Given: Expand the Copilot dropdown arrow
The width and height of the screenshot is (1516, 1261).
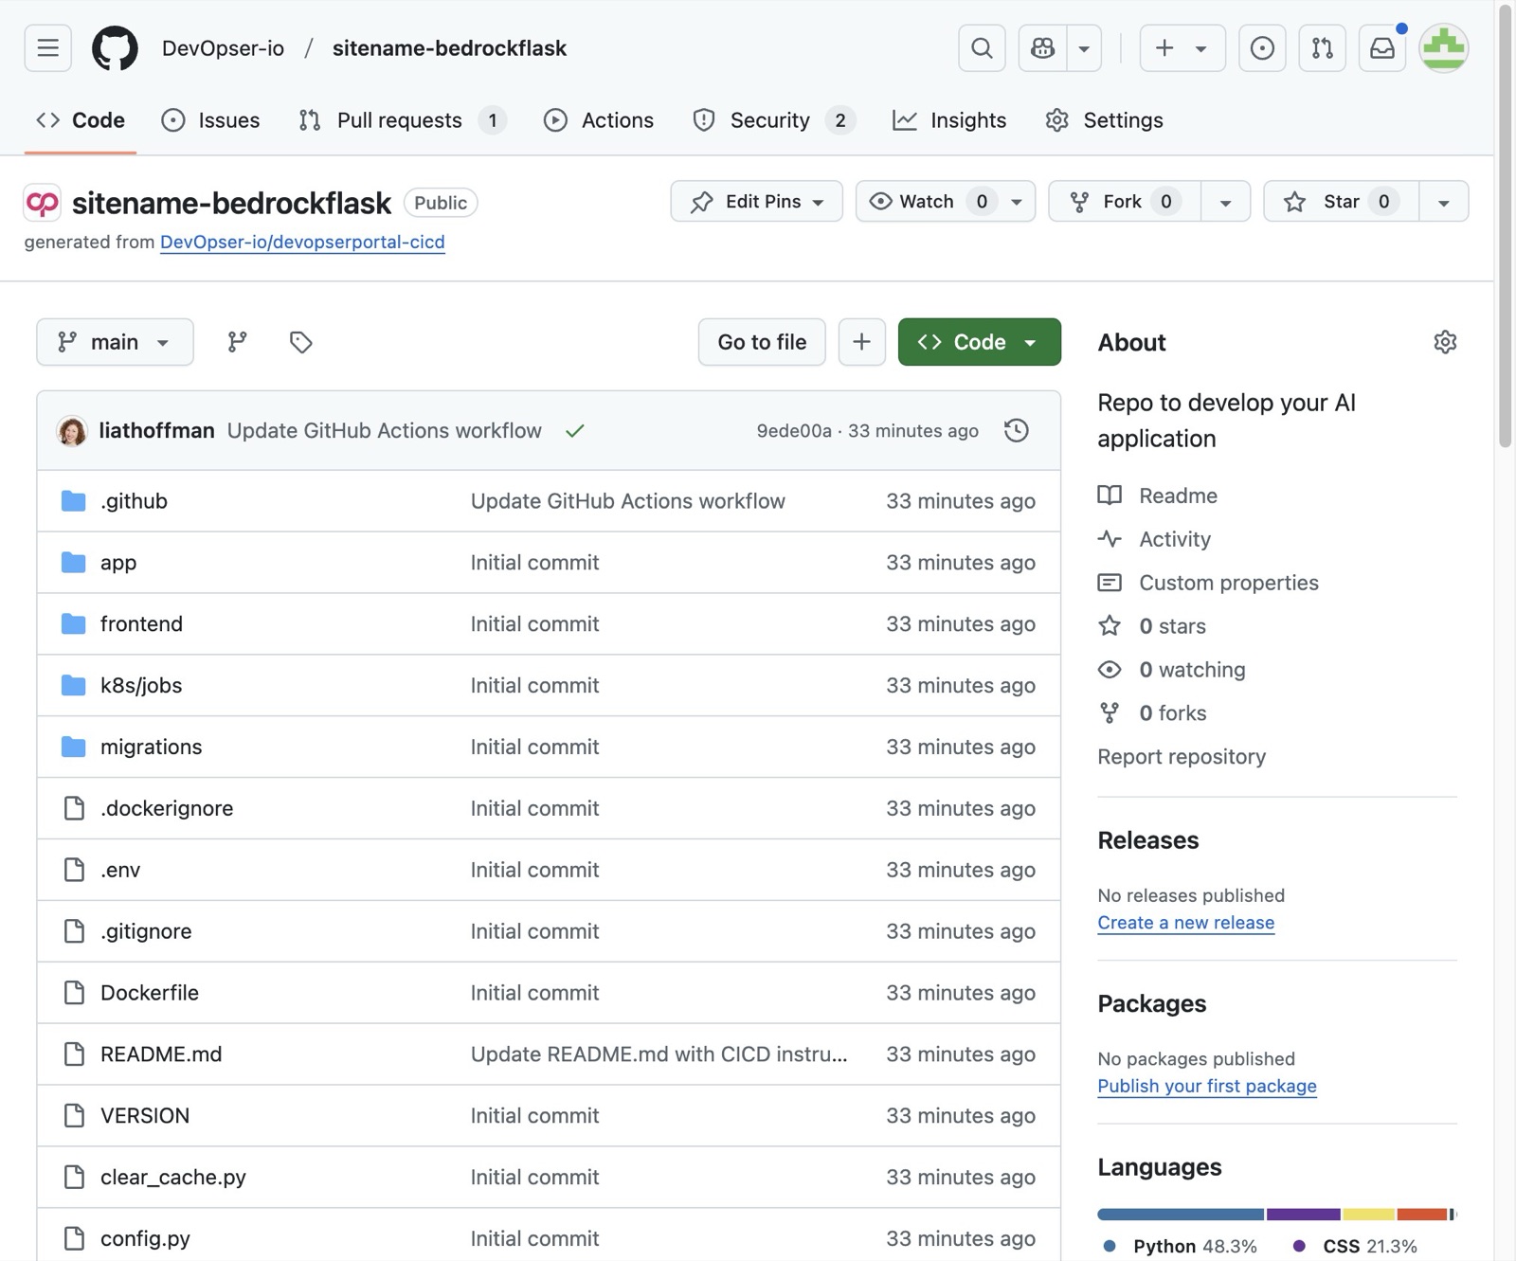Looking at the screenshot, I should [1084, 48].
